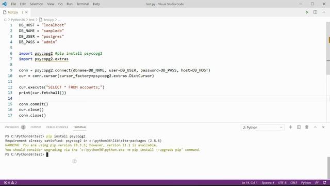Image resolution: width=330 pixels, height=186 pixels.
Task: Click 'cur.close()' on line 16
Action: 31,110
